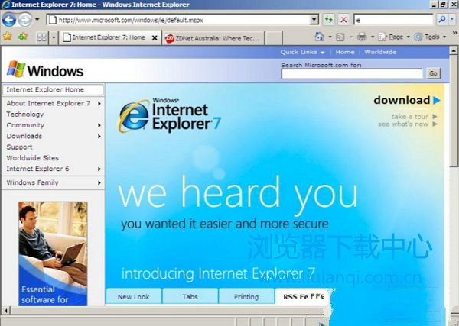Click the browser Forward arrow button
The height and width of the screenshot is (326, 459).
coord(25,20)
